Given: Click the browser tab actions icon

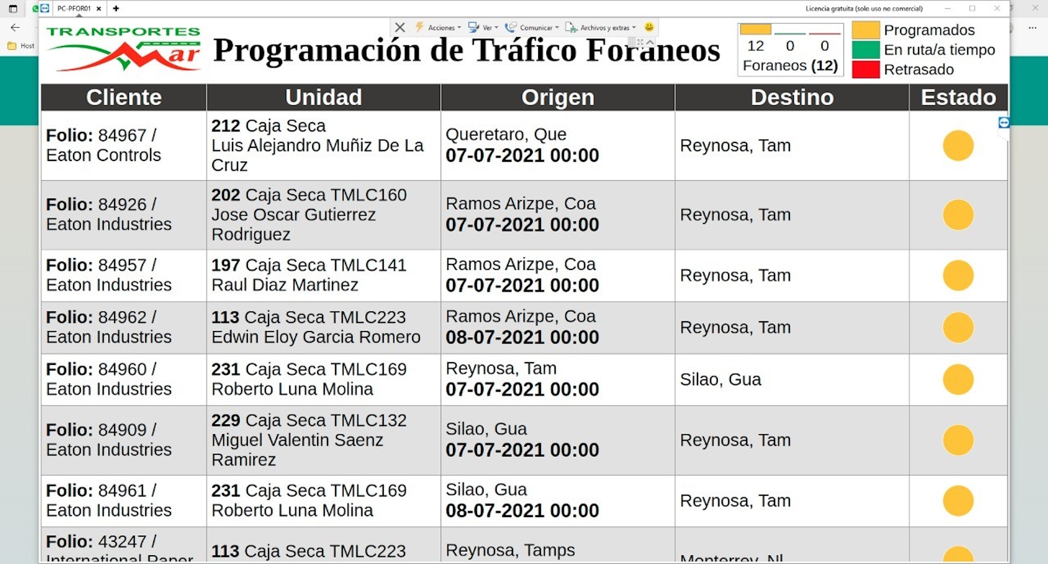Looking at the screenshot, I should click(x=13, y=8).
